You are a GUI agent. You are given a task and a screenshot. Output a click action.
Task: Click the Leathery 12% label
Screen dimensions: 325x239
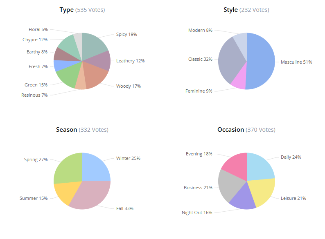(130, 61)
